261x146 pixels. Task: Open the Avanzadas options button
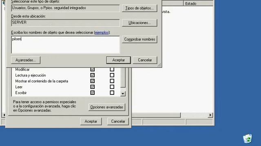point(26,60)
